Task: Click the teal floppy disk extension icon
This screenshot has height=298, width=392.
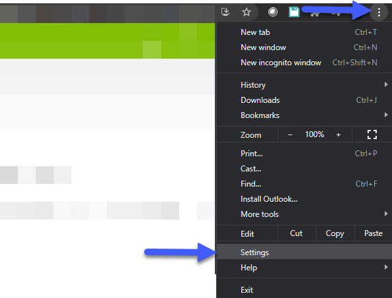Action: pos(294,12)
